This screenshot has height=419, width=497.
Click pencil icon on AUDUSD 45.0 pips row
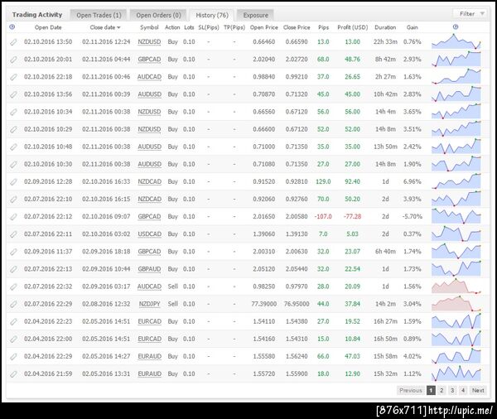pos(13,94)
